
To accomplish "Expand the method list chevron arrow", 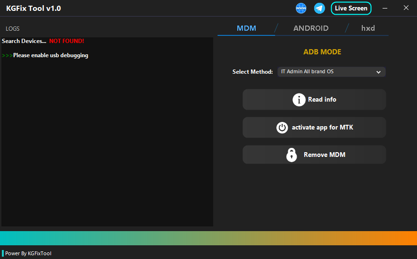I will (x=378, y=72).
